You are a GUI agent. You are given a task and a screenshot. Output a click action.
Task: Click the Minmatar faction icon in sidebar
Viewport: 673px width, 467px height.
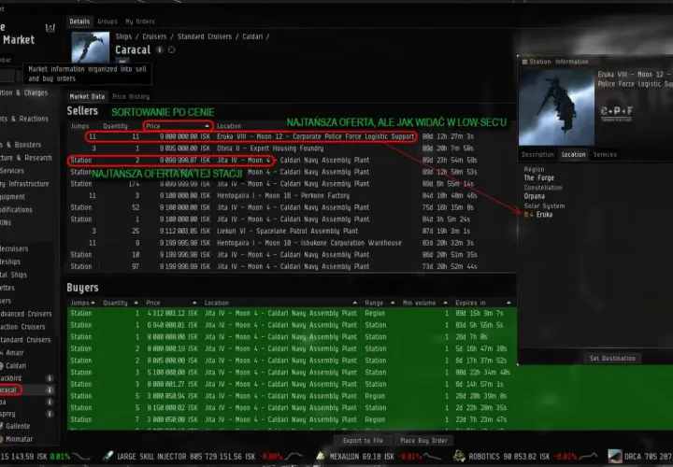point(2,439)
